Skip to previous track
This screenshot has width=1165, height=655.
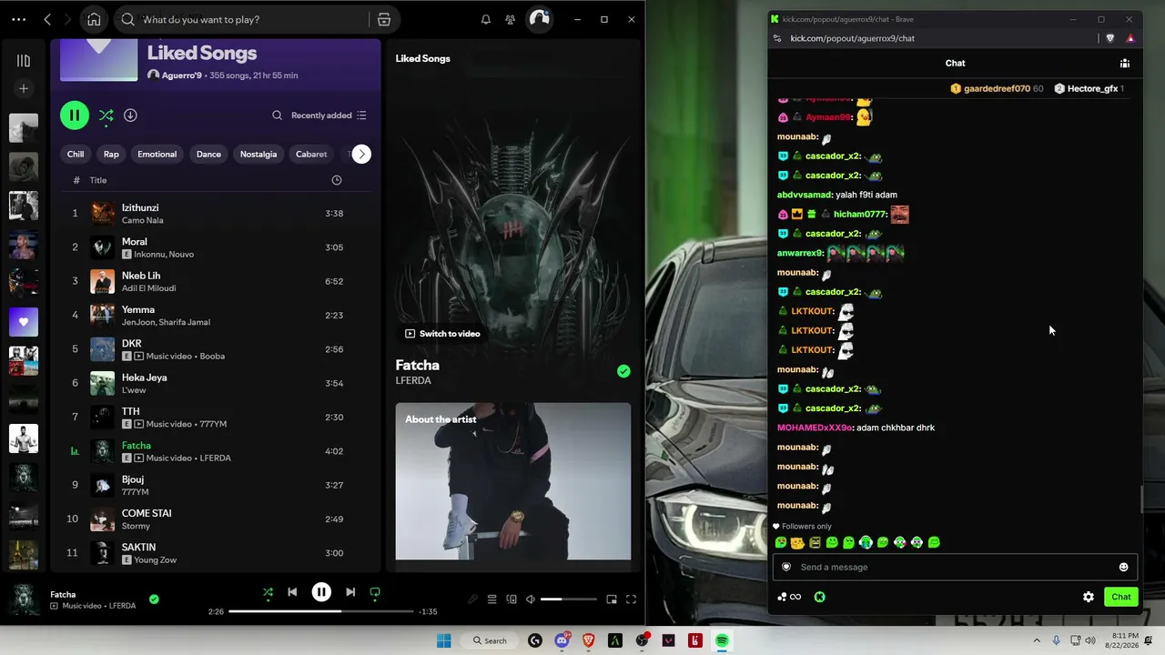tap(292, 592)
